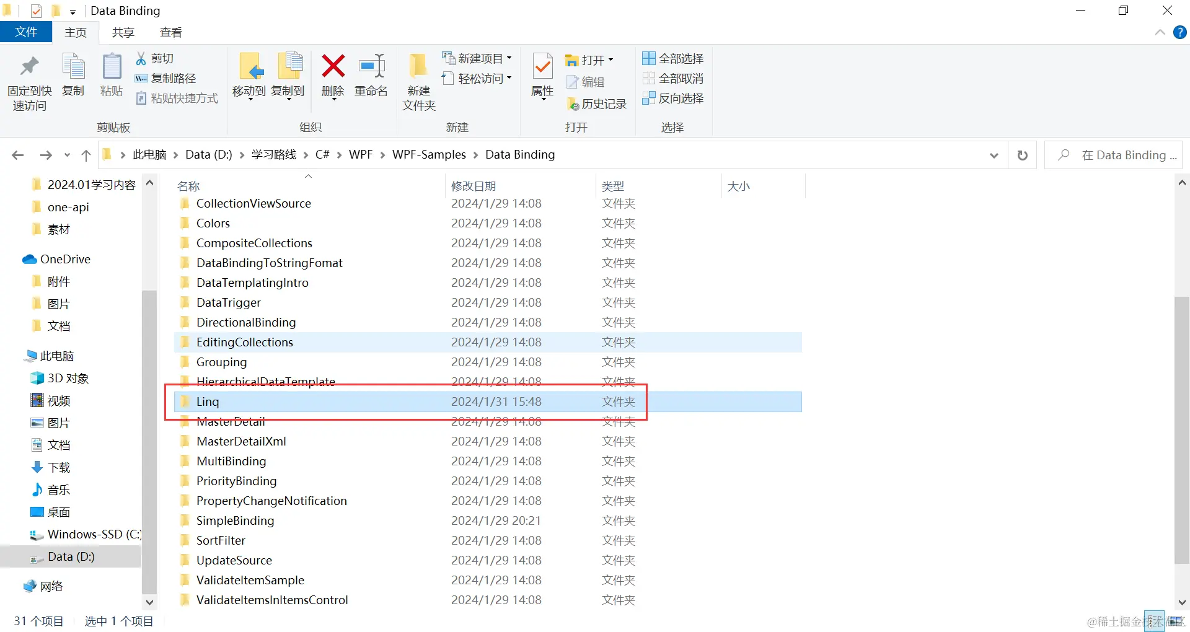The image size is (1190, 632).
Task: Click Data (D:) in the address bar
Action: click(209, 155)
